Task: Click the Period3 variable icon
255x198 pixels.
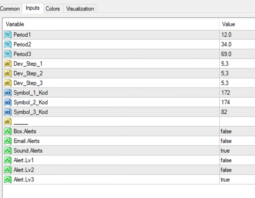Action: (8, 54)
